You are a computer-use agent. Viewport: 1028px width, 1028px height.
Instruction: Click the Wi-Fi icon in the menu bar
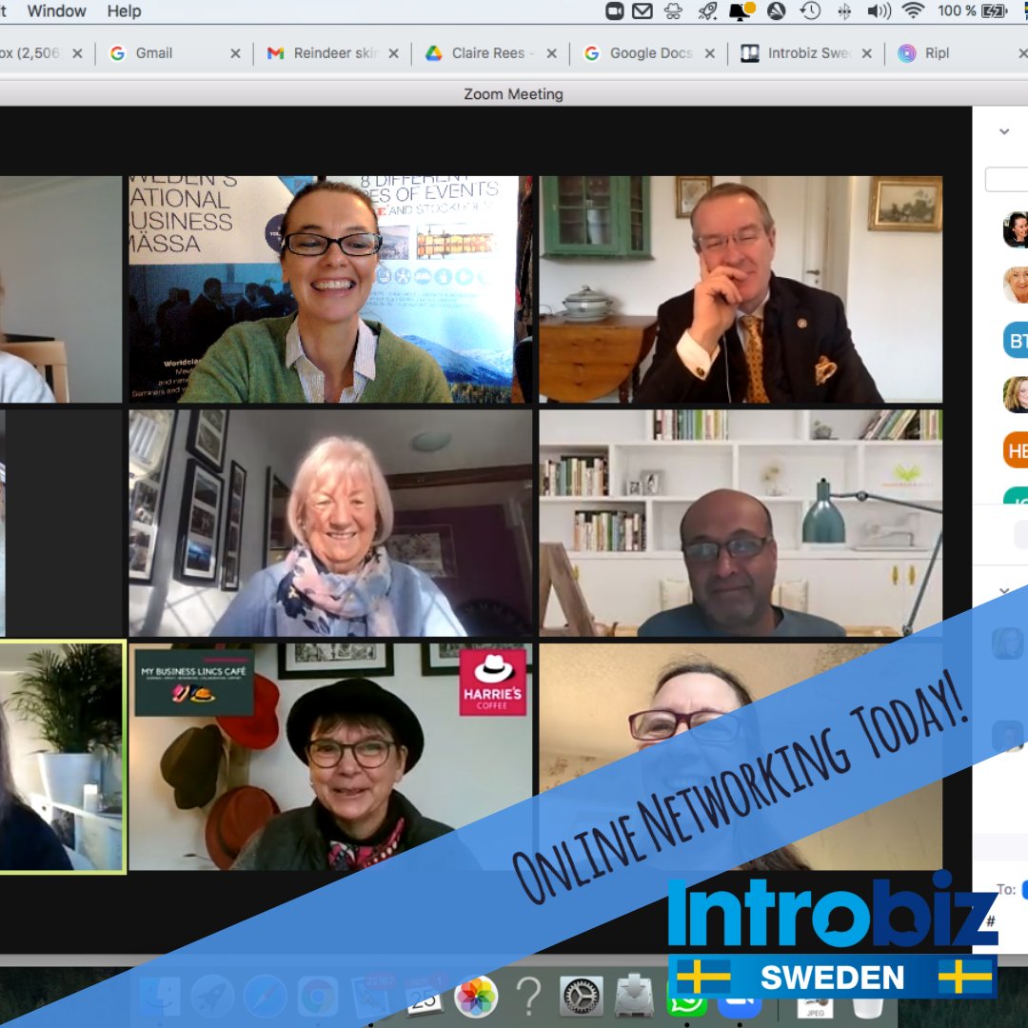(914, 11)
